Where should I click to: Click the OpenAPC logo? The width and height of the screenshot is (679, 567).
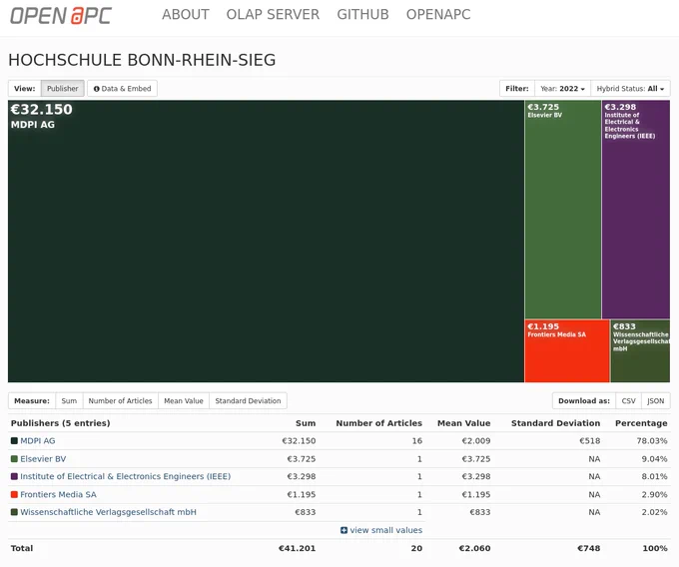[61, 16]
